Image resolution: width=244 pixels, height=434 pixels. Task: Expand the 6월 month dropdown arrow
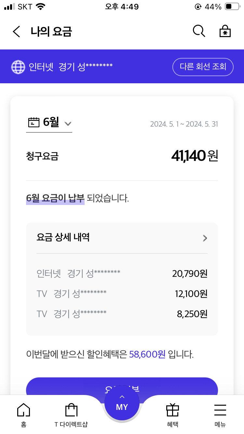[68, 123]
